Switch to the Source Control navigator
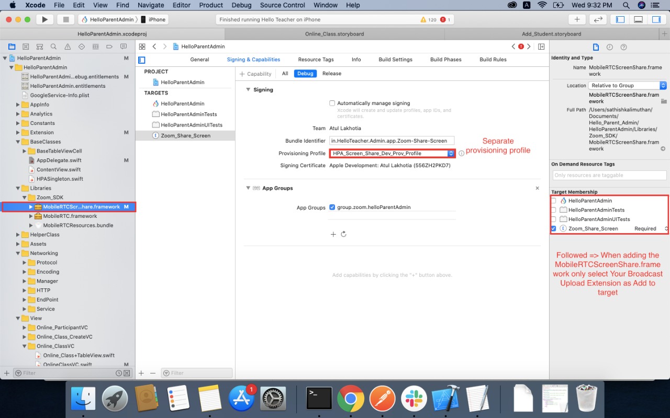This screenshot has height=418, width=670. (x=26, y=47)
